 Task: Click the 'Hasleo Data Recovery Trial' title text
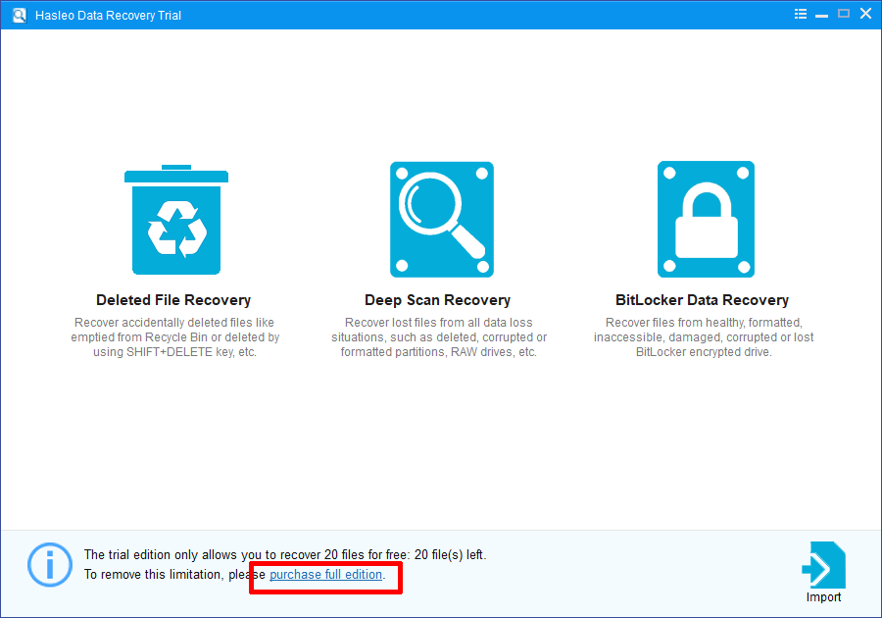pyautogui.click(x=108, y=15)
